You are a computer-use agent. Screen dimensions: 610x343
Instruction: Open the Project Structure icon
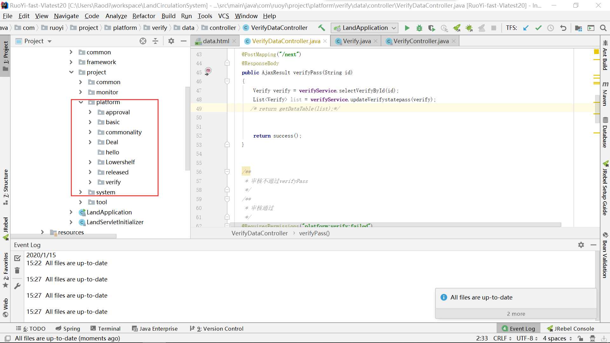579,28
